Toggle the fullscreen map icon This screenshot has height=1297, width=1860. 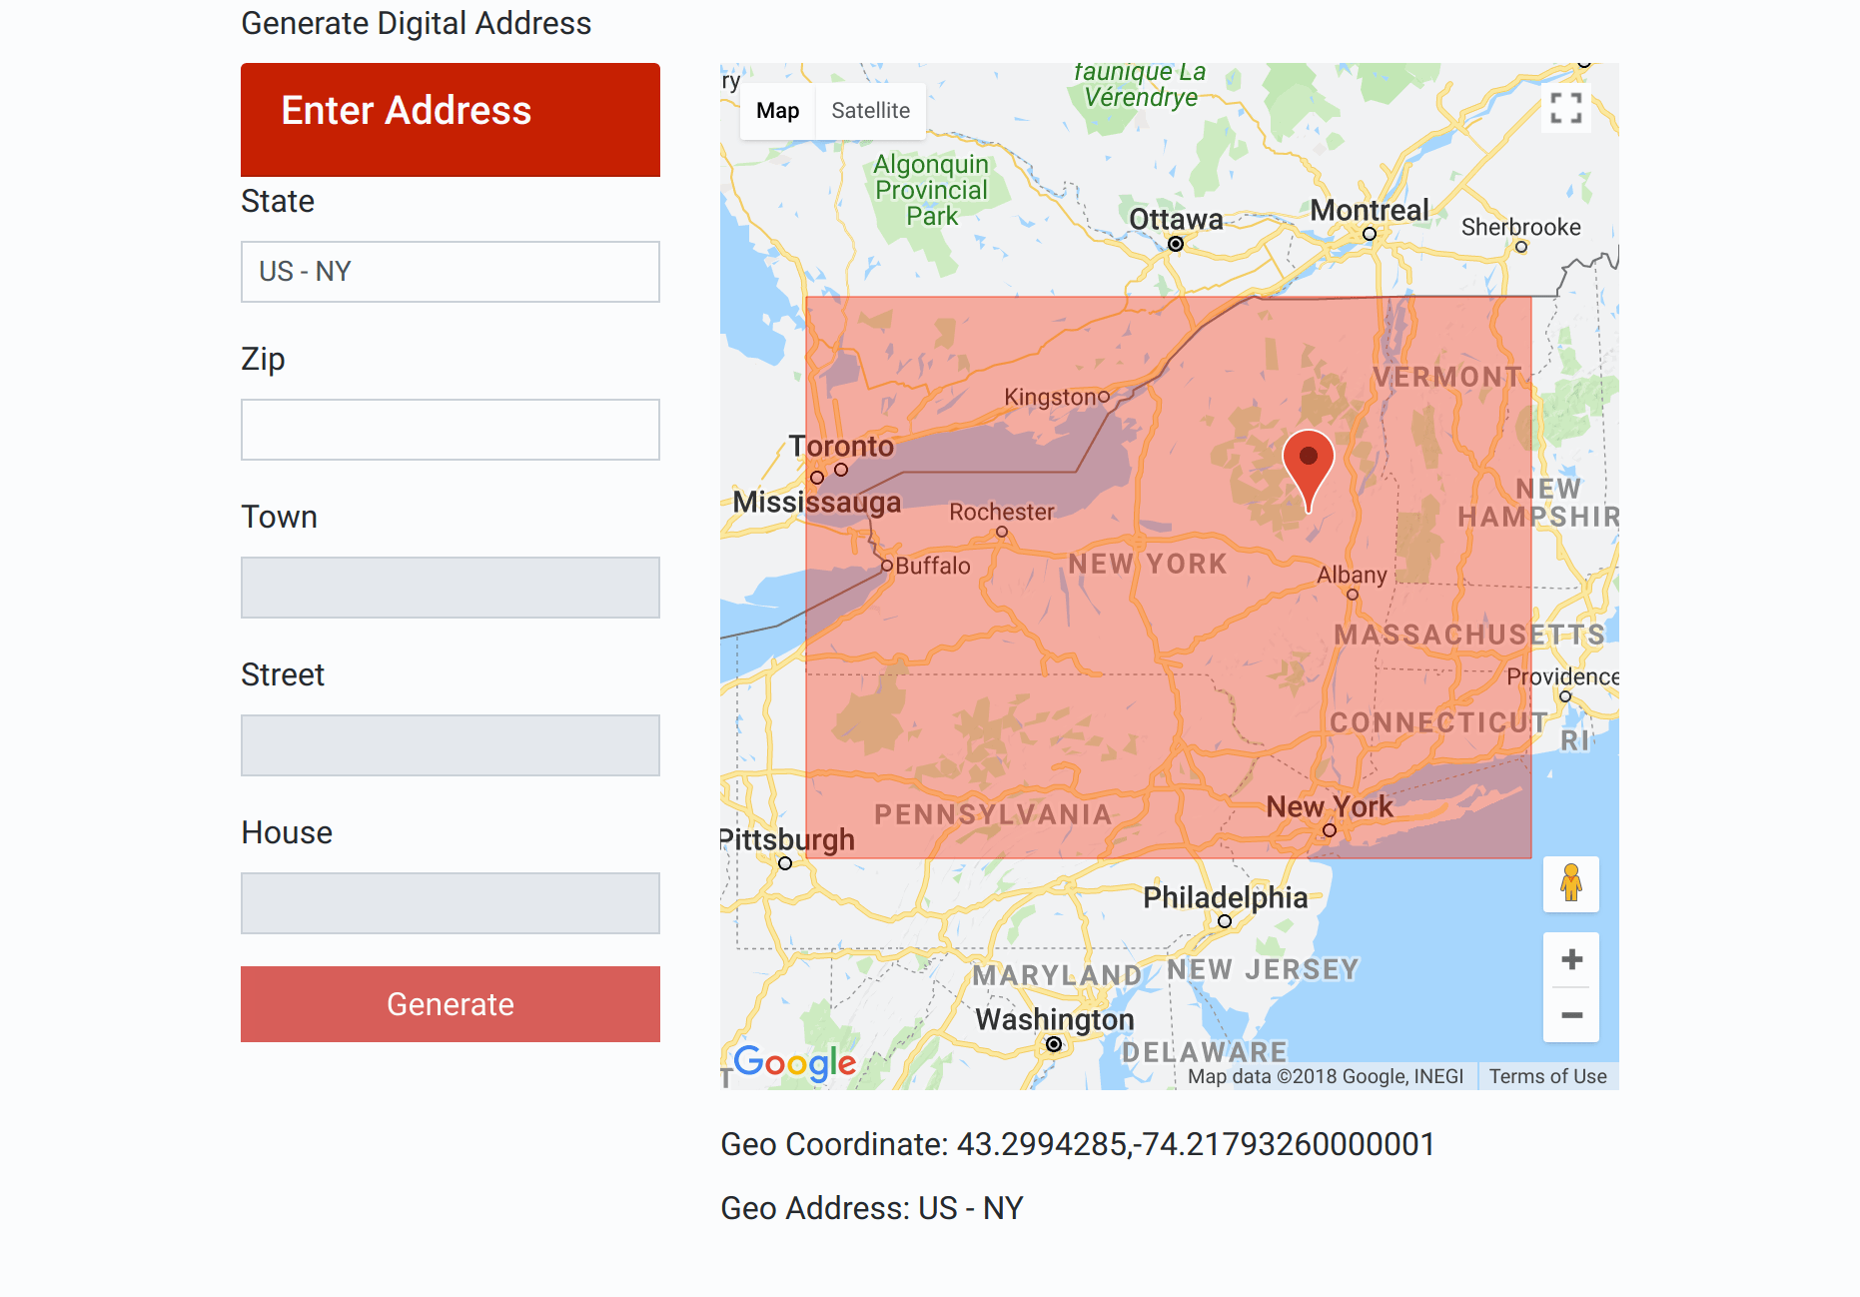point(1565,109)
